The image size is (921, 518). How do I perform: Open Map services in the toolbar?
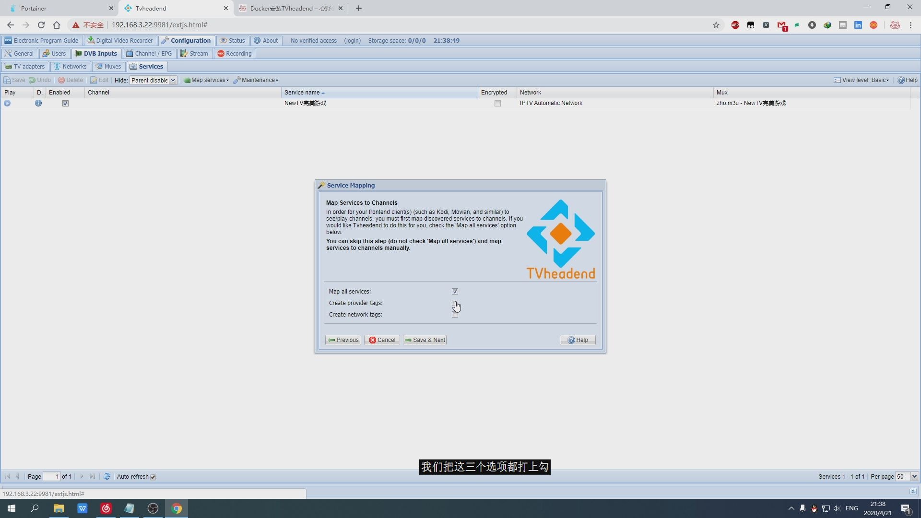click(x=206, y=80)
